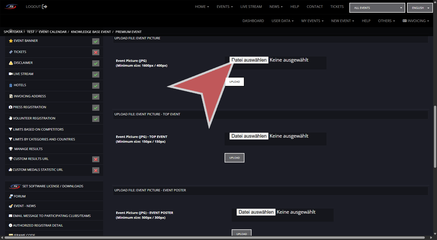Expand the My Events menu
The image size is (437, 240).
(312, 21)
